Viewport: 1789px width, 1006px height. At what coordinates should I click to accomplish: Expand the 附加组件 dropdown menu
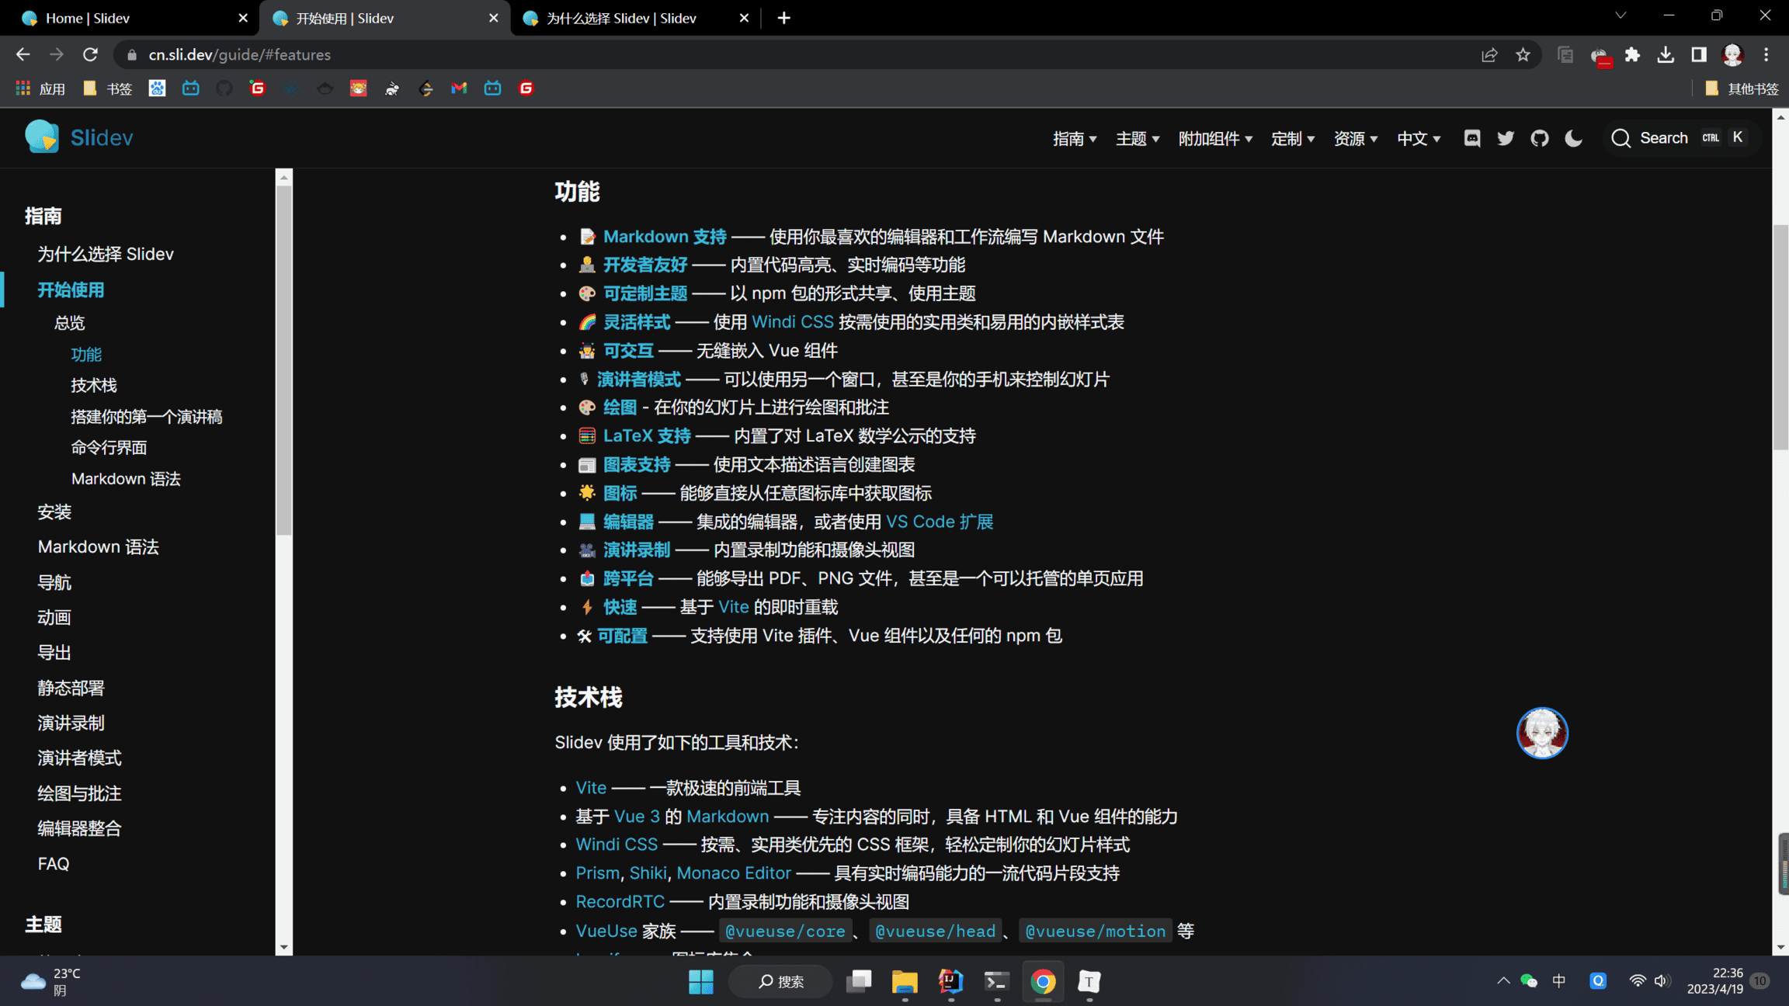click(x=1215, y=138)
